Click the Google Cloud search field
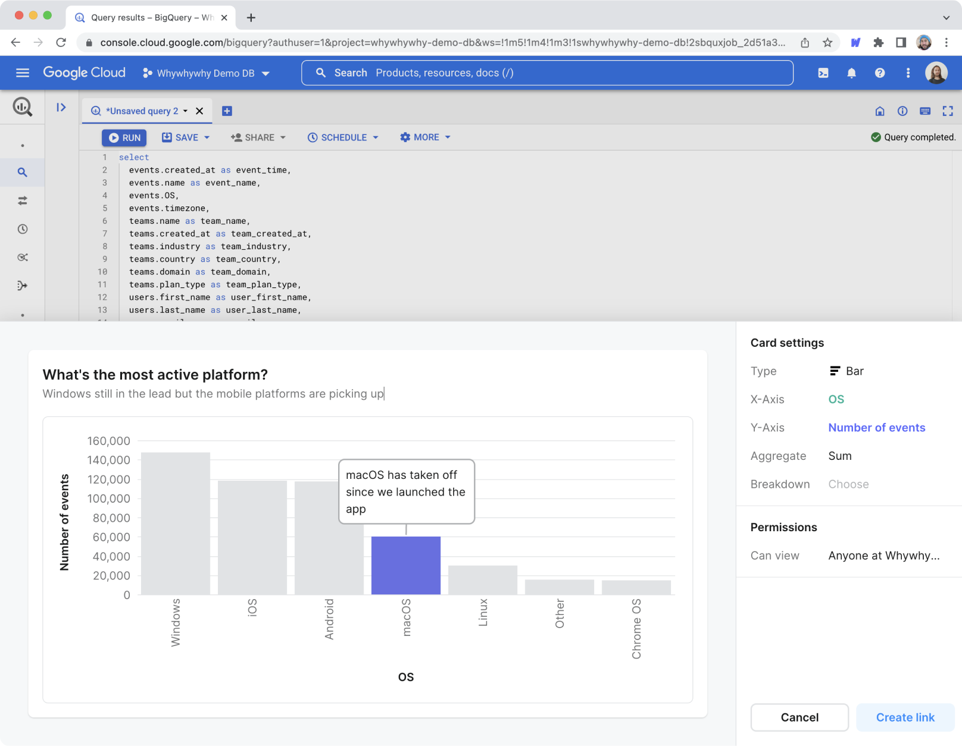The width and height of the screenshot is (962, 746). (548, 73)
